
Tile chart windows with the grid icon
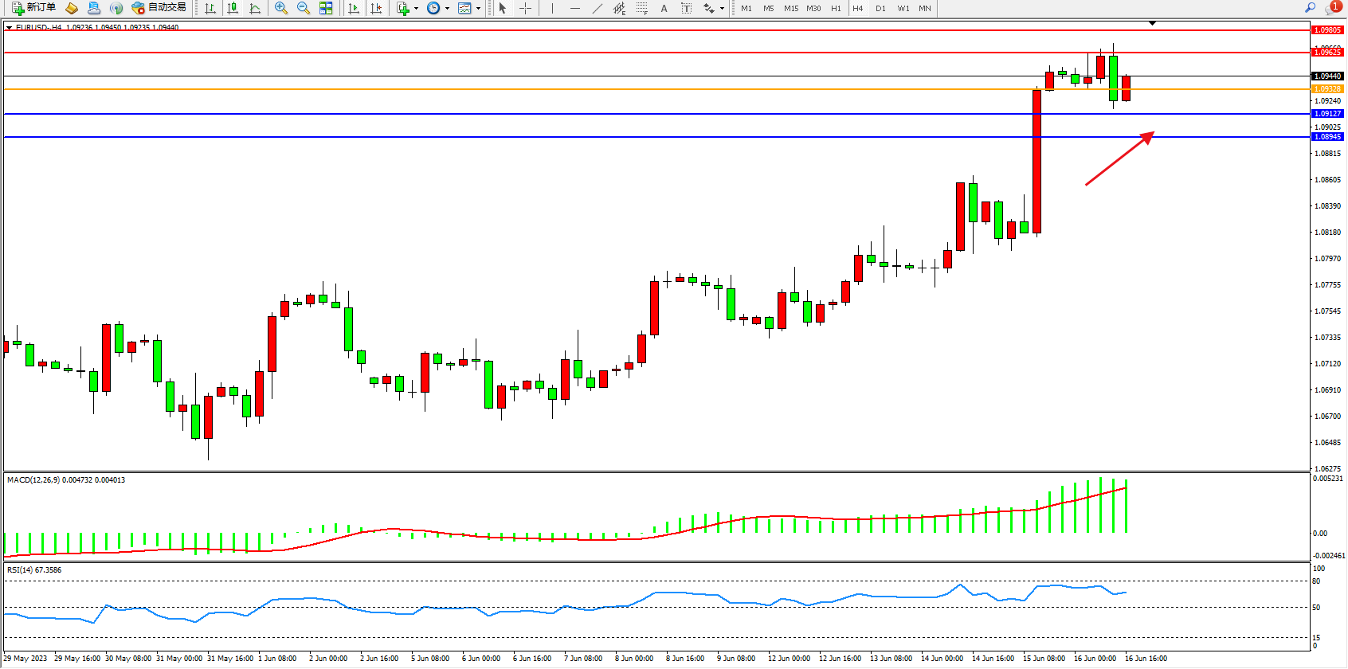click(326, 8)
